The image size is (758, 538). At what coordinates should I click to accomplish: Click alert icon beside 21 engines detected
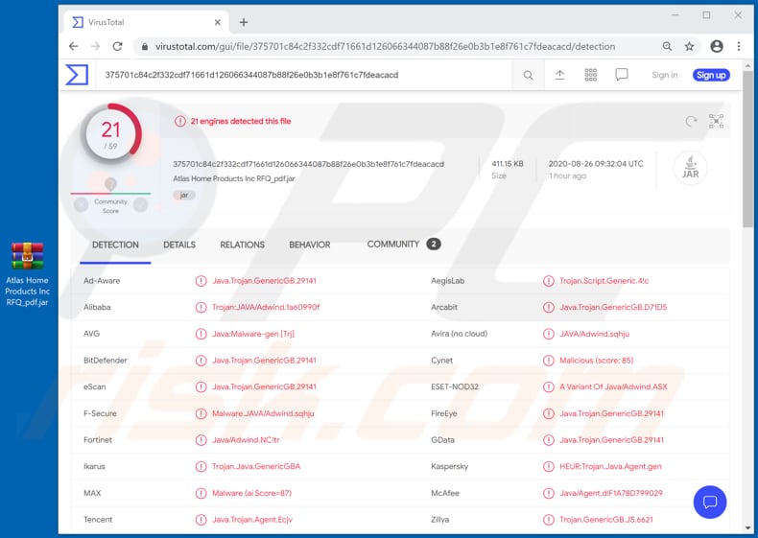(180, 122)
